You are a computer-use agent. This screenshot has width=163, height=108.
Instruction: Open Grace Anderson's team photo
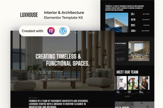[x=144, y=83]
